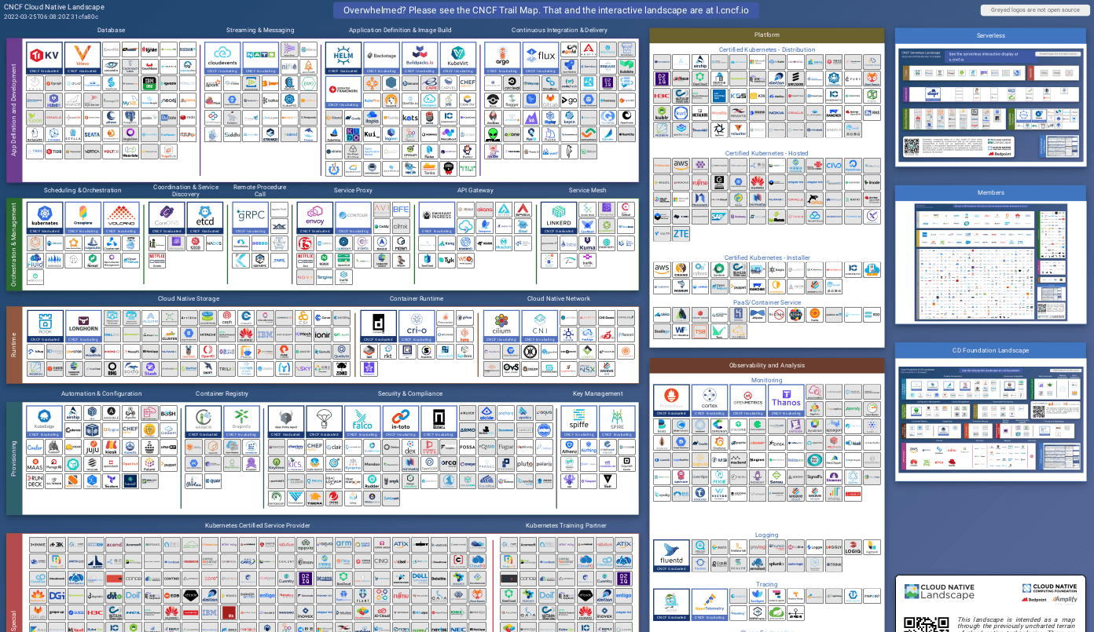Select the etcd logo in Coordination & Service Discovery
Viewport: 1094px width, 632px height.
(x=206, y=214)
